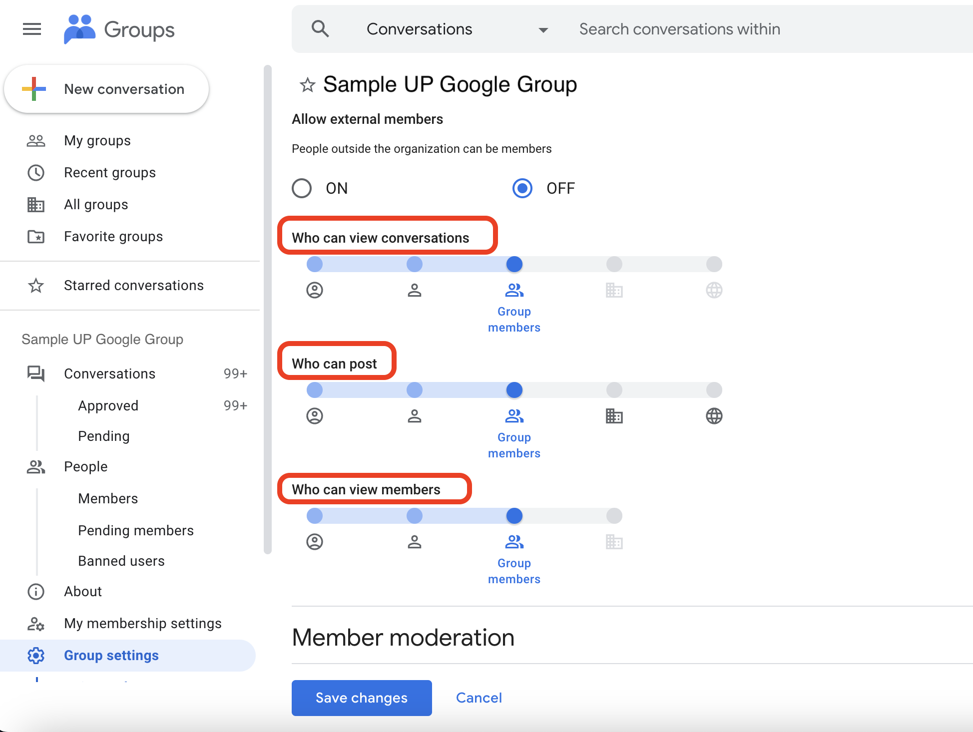Screen dimensions: 973x732
Task: Set view conversations slider to organization stop
Action: (x=614, y=264)
